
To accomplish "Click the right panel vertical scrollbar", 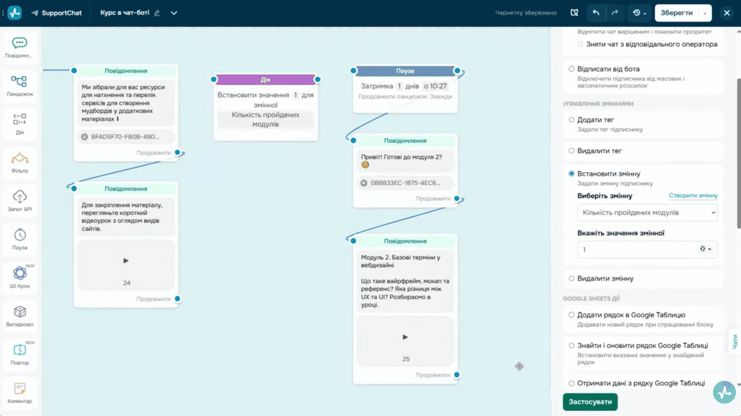I will pos(738,153).
